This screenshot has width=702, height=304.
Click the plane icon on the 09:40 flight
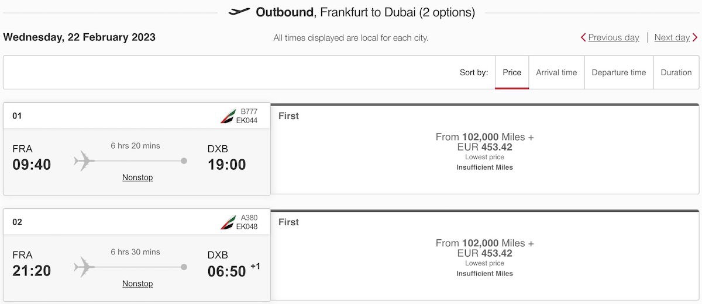coord(85,160)
